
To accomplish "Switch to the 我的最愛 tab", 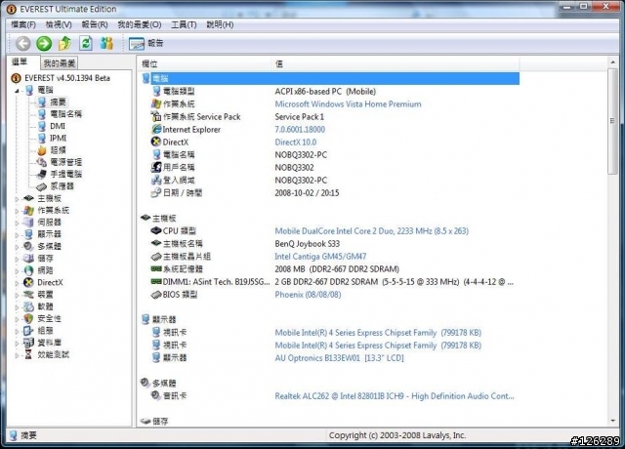I will 59,62.
